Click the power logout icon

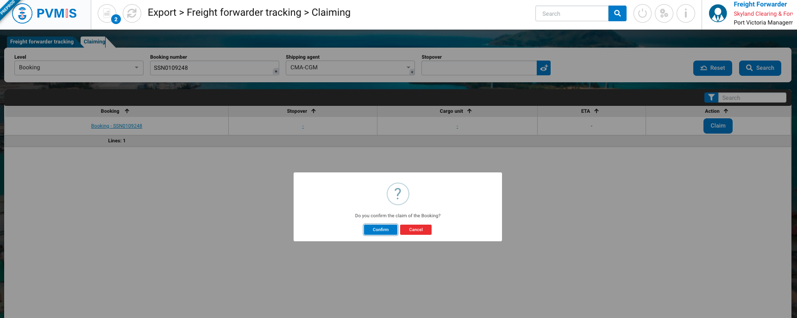pyautogui.click(x=642, y=13)
